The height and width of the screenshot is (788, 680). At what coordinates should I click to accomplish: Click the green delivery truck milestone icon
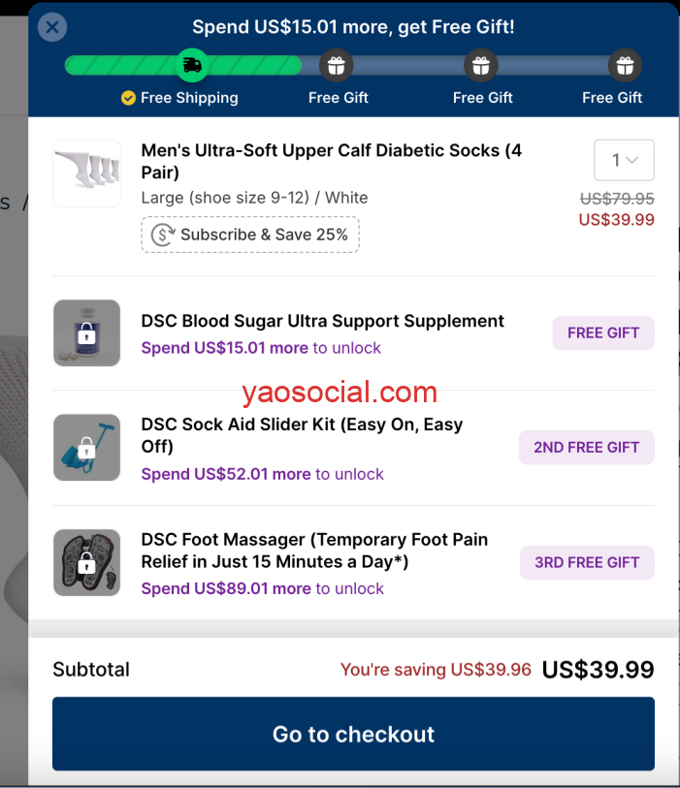192,65
